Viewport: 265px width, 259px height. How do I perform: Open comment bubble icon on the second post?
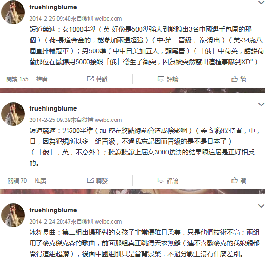click(x=161, y=180)
